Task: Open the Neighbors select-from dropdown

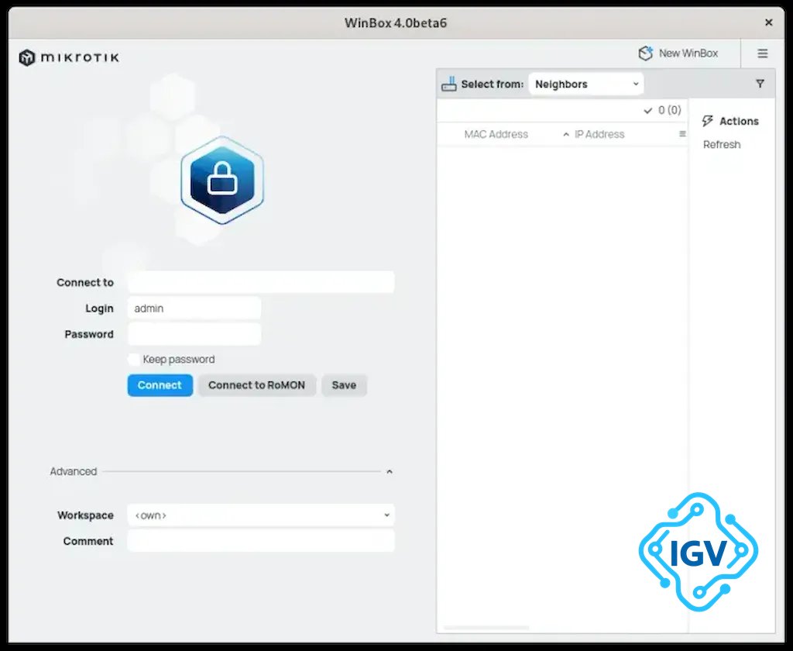Action: pyautogui.click(x=586, y=84)
